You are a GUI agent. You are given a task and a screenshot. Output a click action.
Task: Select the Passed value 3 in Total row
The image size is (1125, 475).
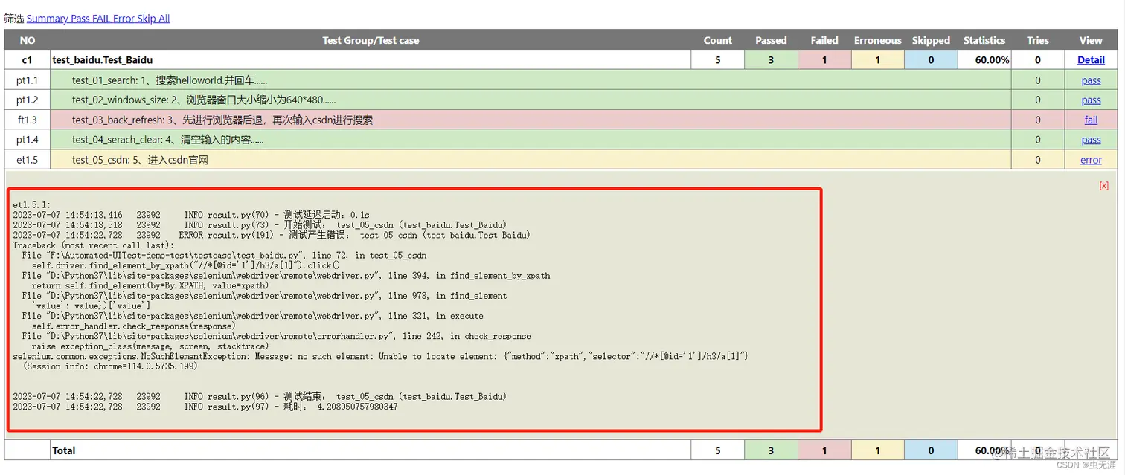click(x=771, y=450)
